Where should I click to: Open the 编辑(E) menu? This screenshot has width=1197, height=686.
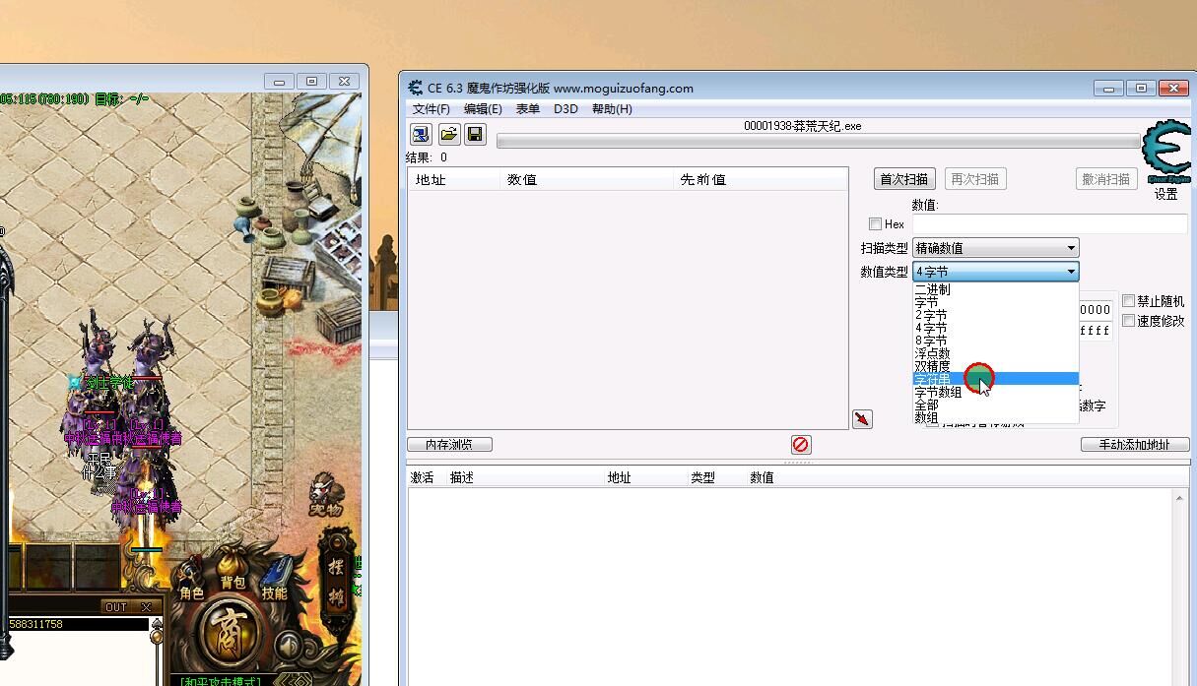(483, 109)
